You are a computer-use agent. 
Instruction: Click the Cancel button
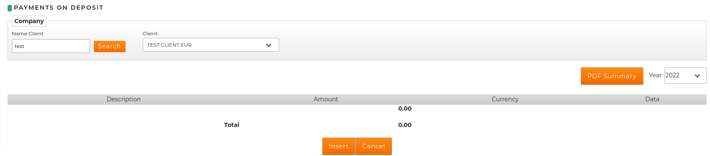374,146
